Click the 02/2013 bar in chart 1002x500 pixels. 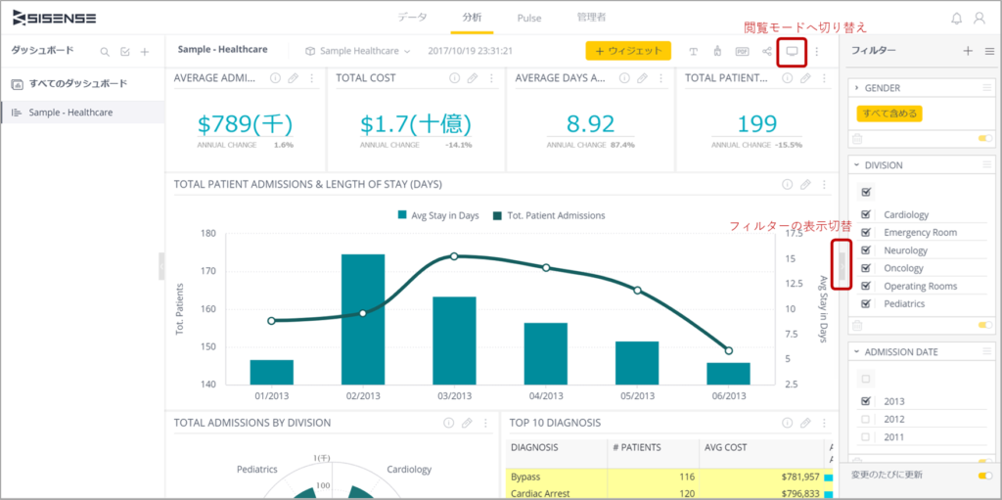coord(363,320)
